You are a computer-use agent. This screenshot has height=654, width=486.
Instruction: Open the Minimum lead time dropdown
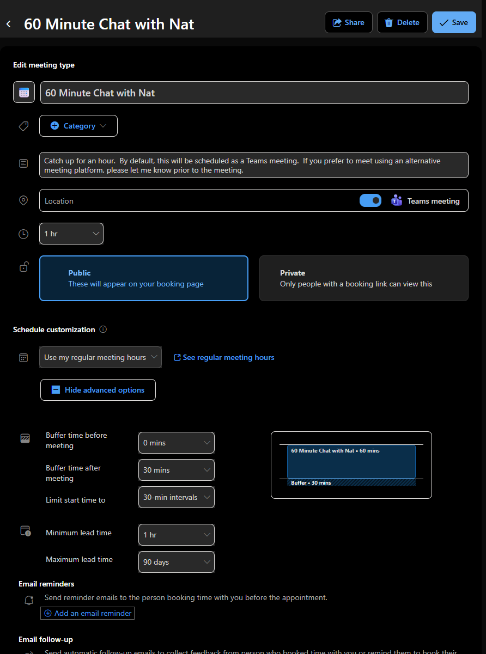point(177,535)
